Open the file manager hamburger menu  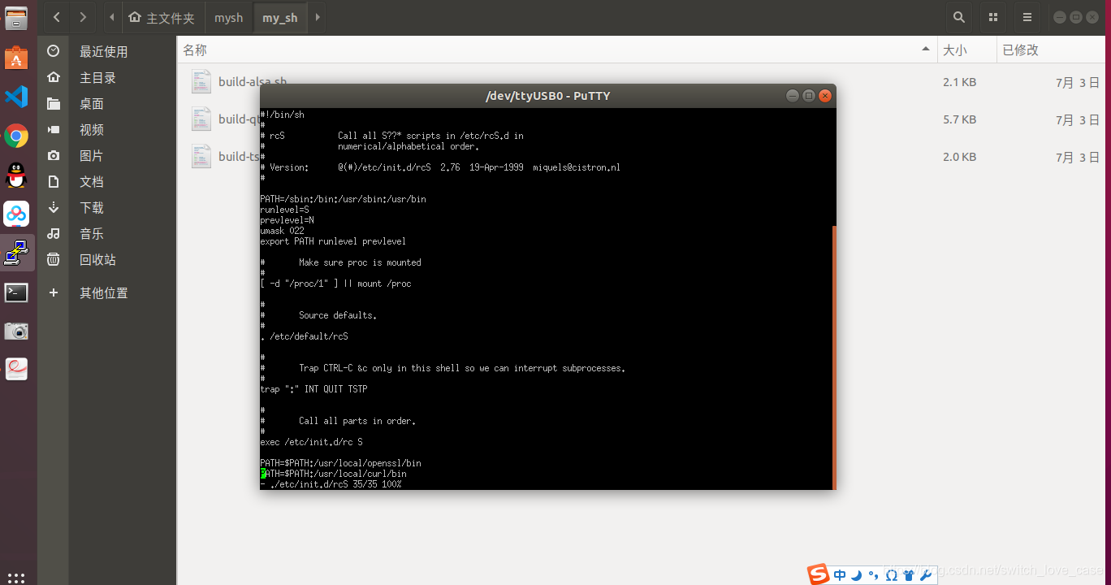(x=1027, y=17)
